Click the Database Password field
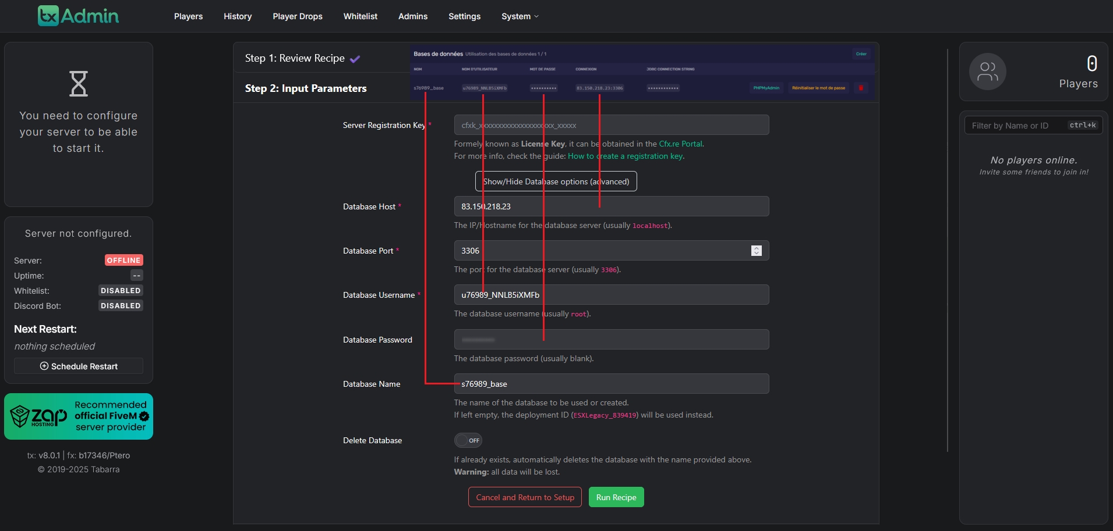 (x=611, y=340)
